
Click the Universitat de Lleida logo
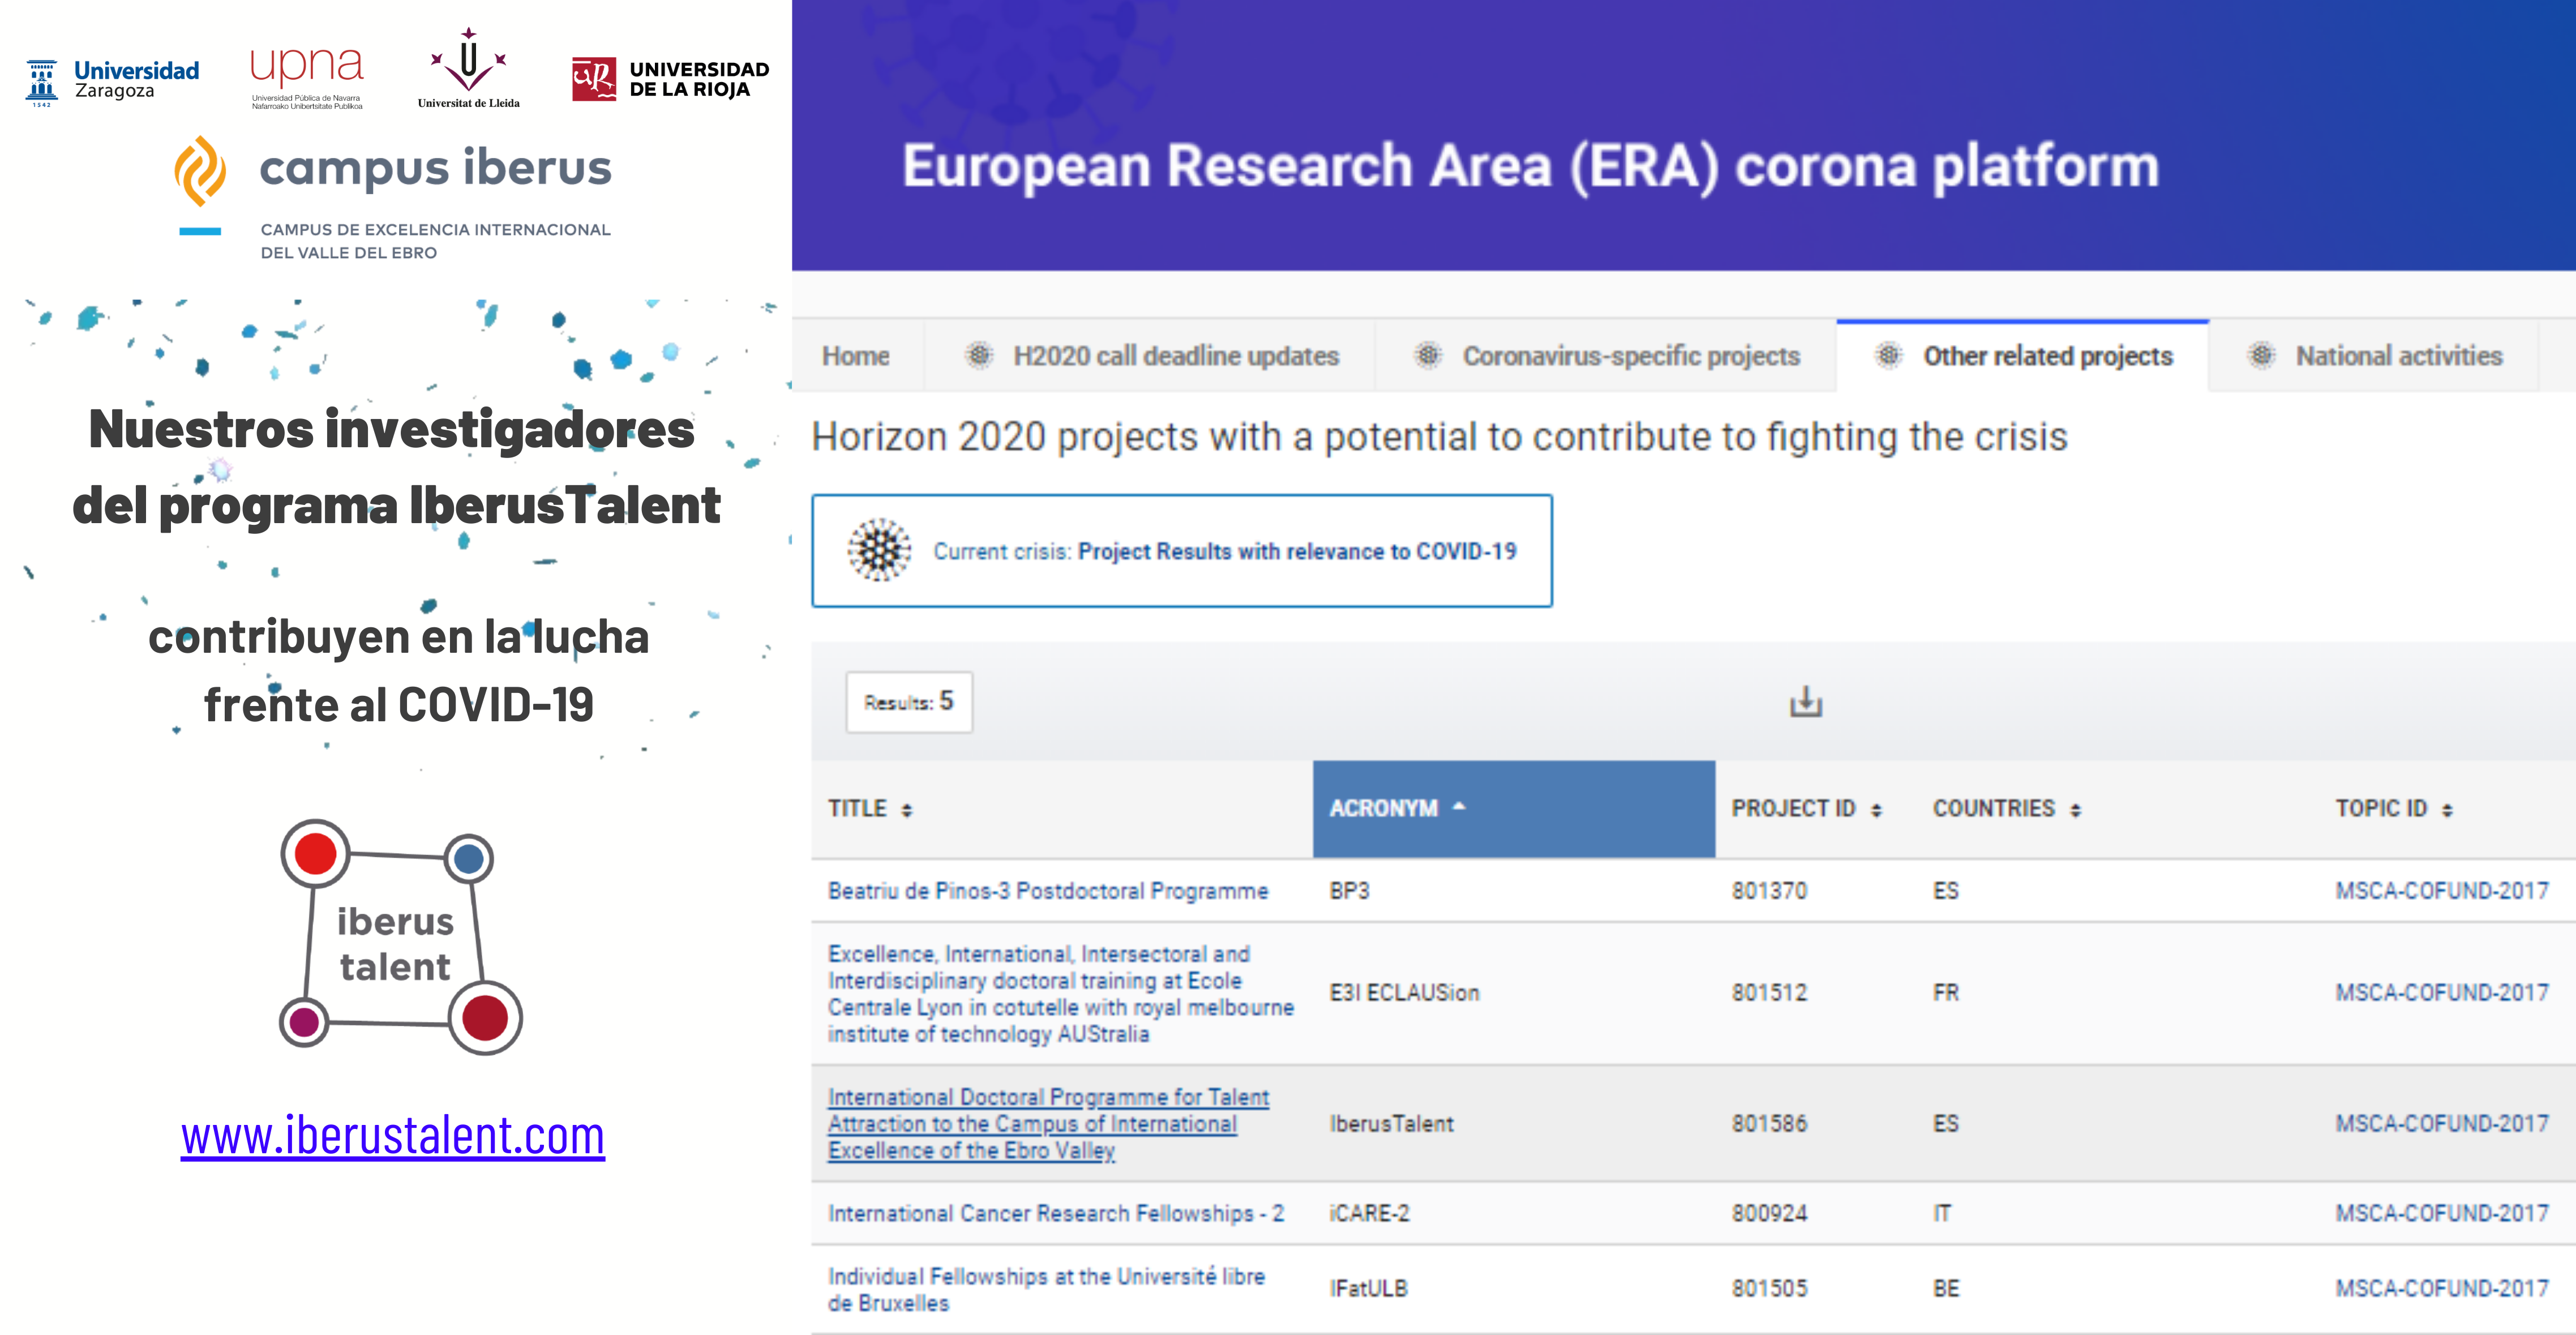[468, 68]
